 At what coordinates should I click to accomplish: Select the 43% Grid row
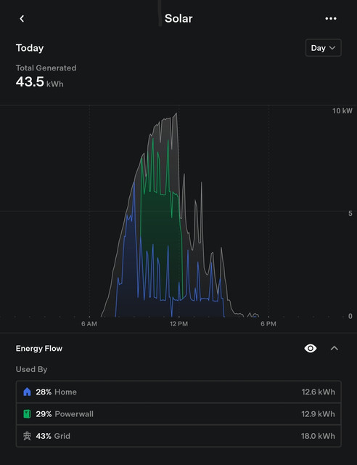178,436
